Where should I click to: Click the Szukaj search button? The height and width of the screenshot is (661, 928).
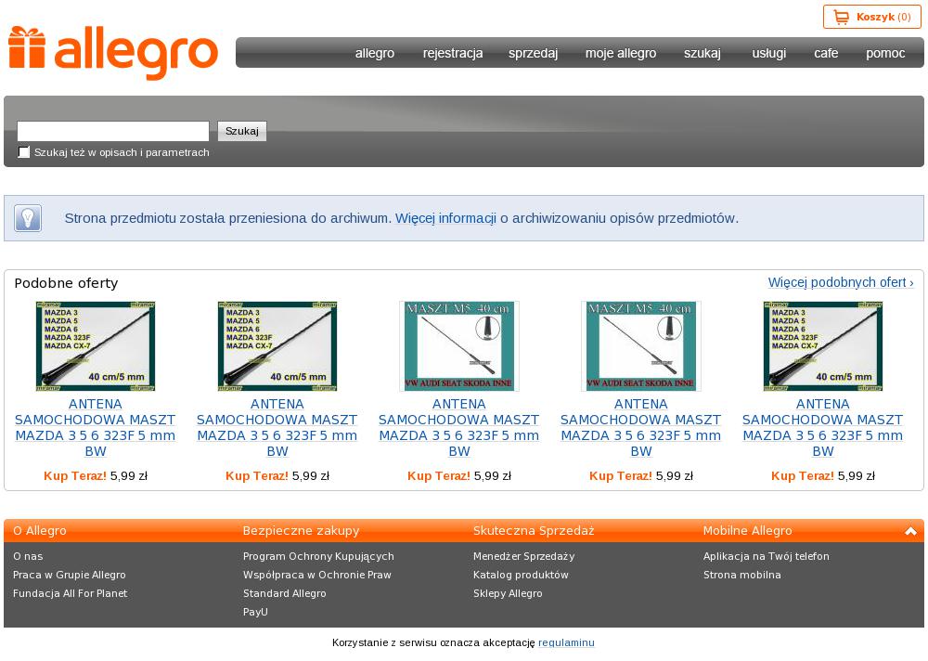242,131
